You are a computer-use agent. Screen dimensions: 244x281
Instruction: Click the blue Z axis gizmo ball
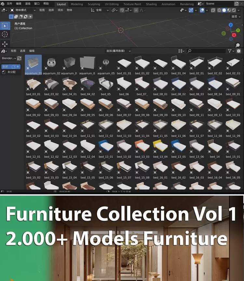point(231,25)
